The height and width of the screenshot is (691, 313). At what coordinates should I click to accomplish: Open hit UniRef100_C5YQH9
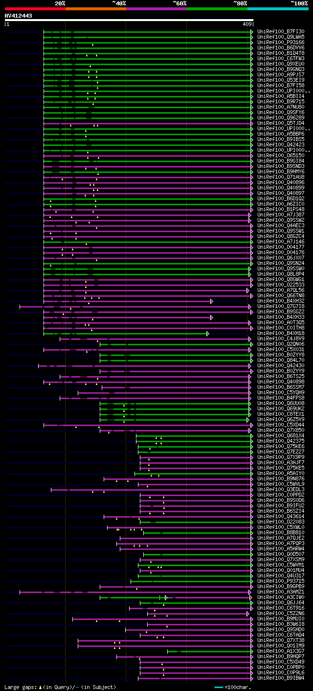[281, 392]
